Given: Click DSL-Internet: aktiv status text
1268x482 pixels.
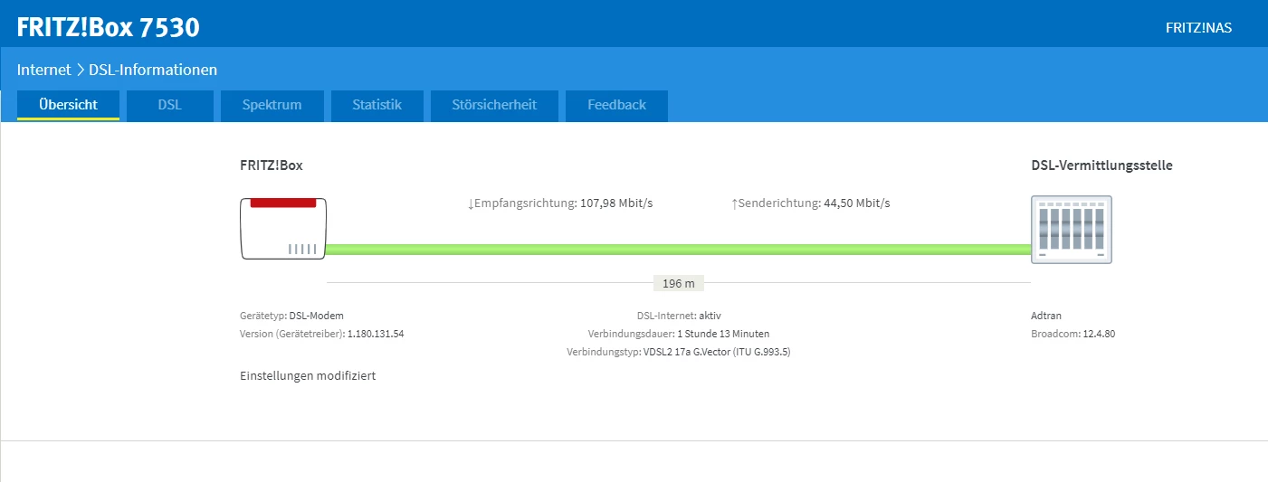Looking at the screenshot, I should (679, 316).
